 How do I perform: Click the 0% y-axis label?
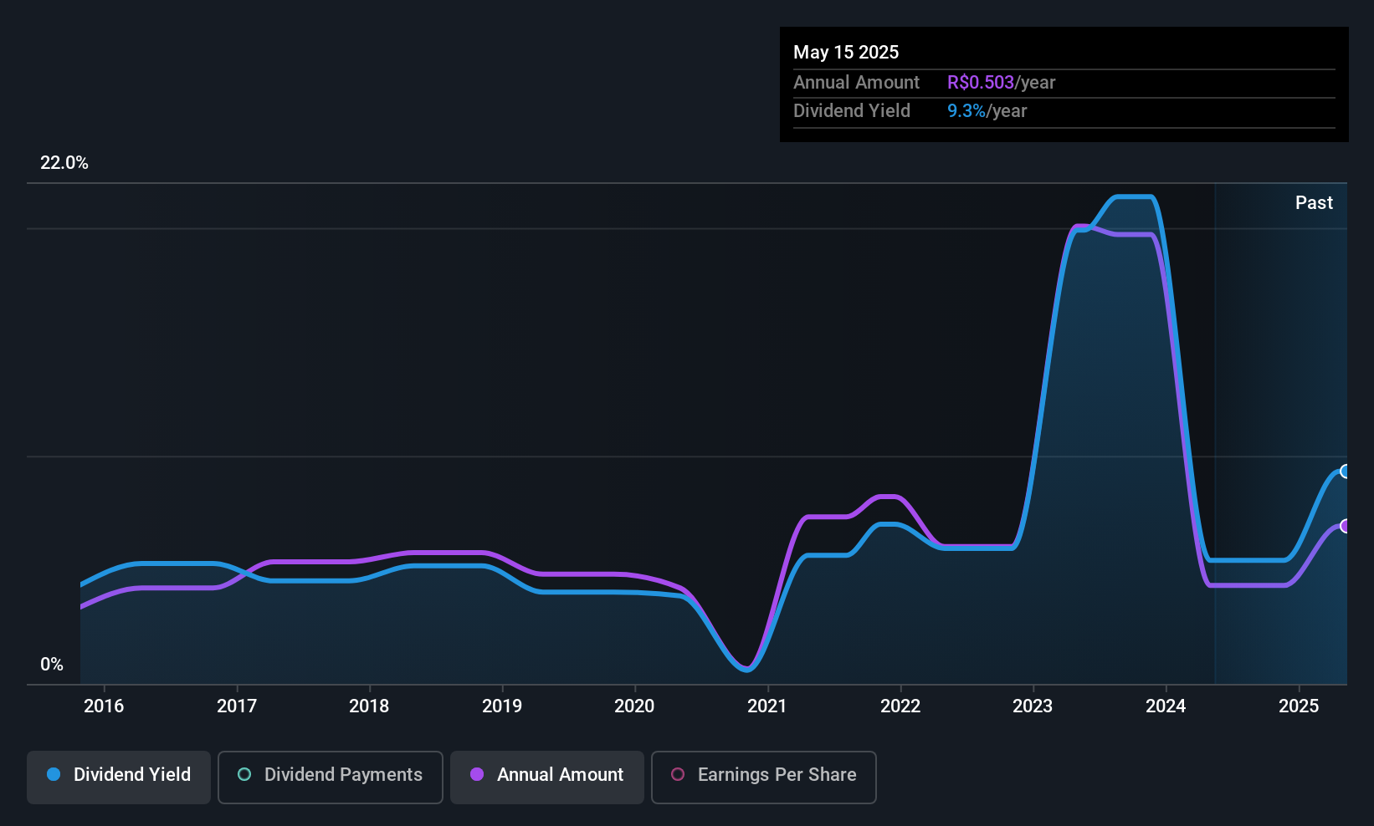click(52, 664)
